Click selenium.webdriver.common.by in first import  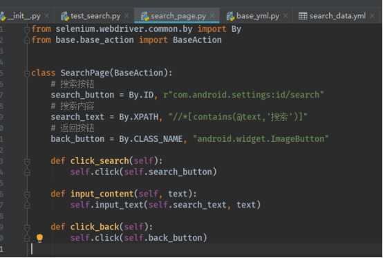(124, 29)
